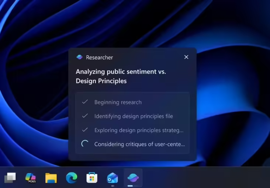Close the Researcher popup
This screenshot has width=270, height=188.
tap(186, 57)
